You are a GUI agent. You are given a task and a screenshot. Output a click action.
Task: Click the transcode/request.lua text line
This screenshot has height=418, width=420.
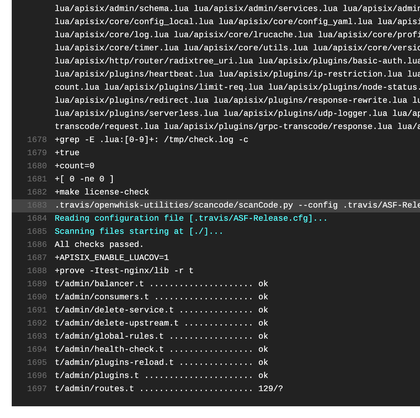[237, 127]
